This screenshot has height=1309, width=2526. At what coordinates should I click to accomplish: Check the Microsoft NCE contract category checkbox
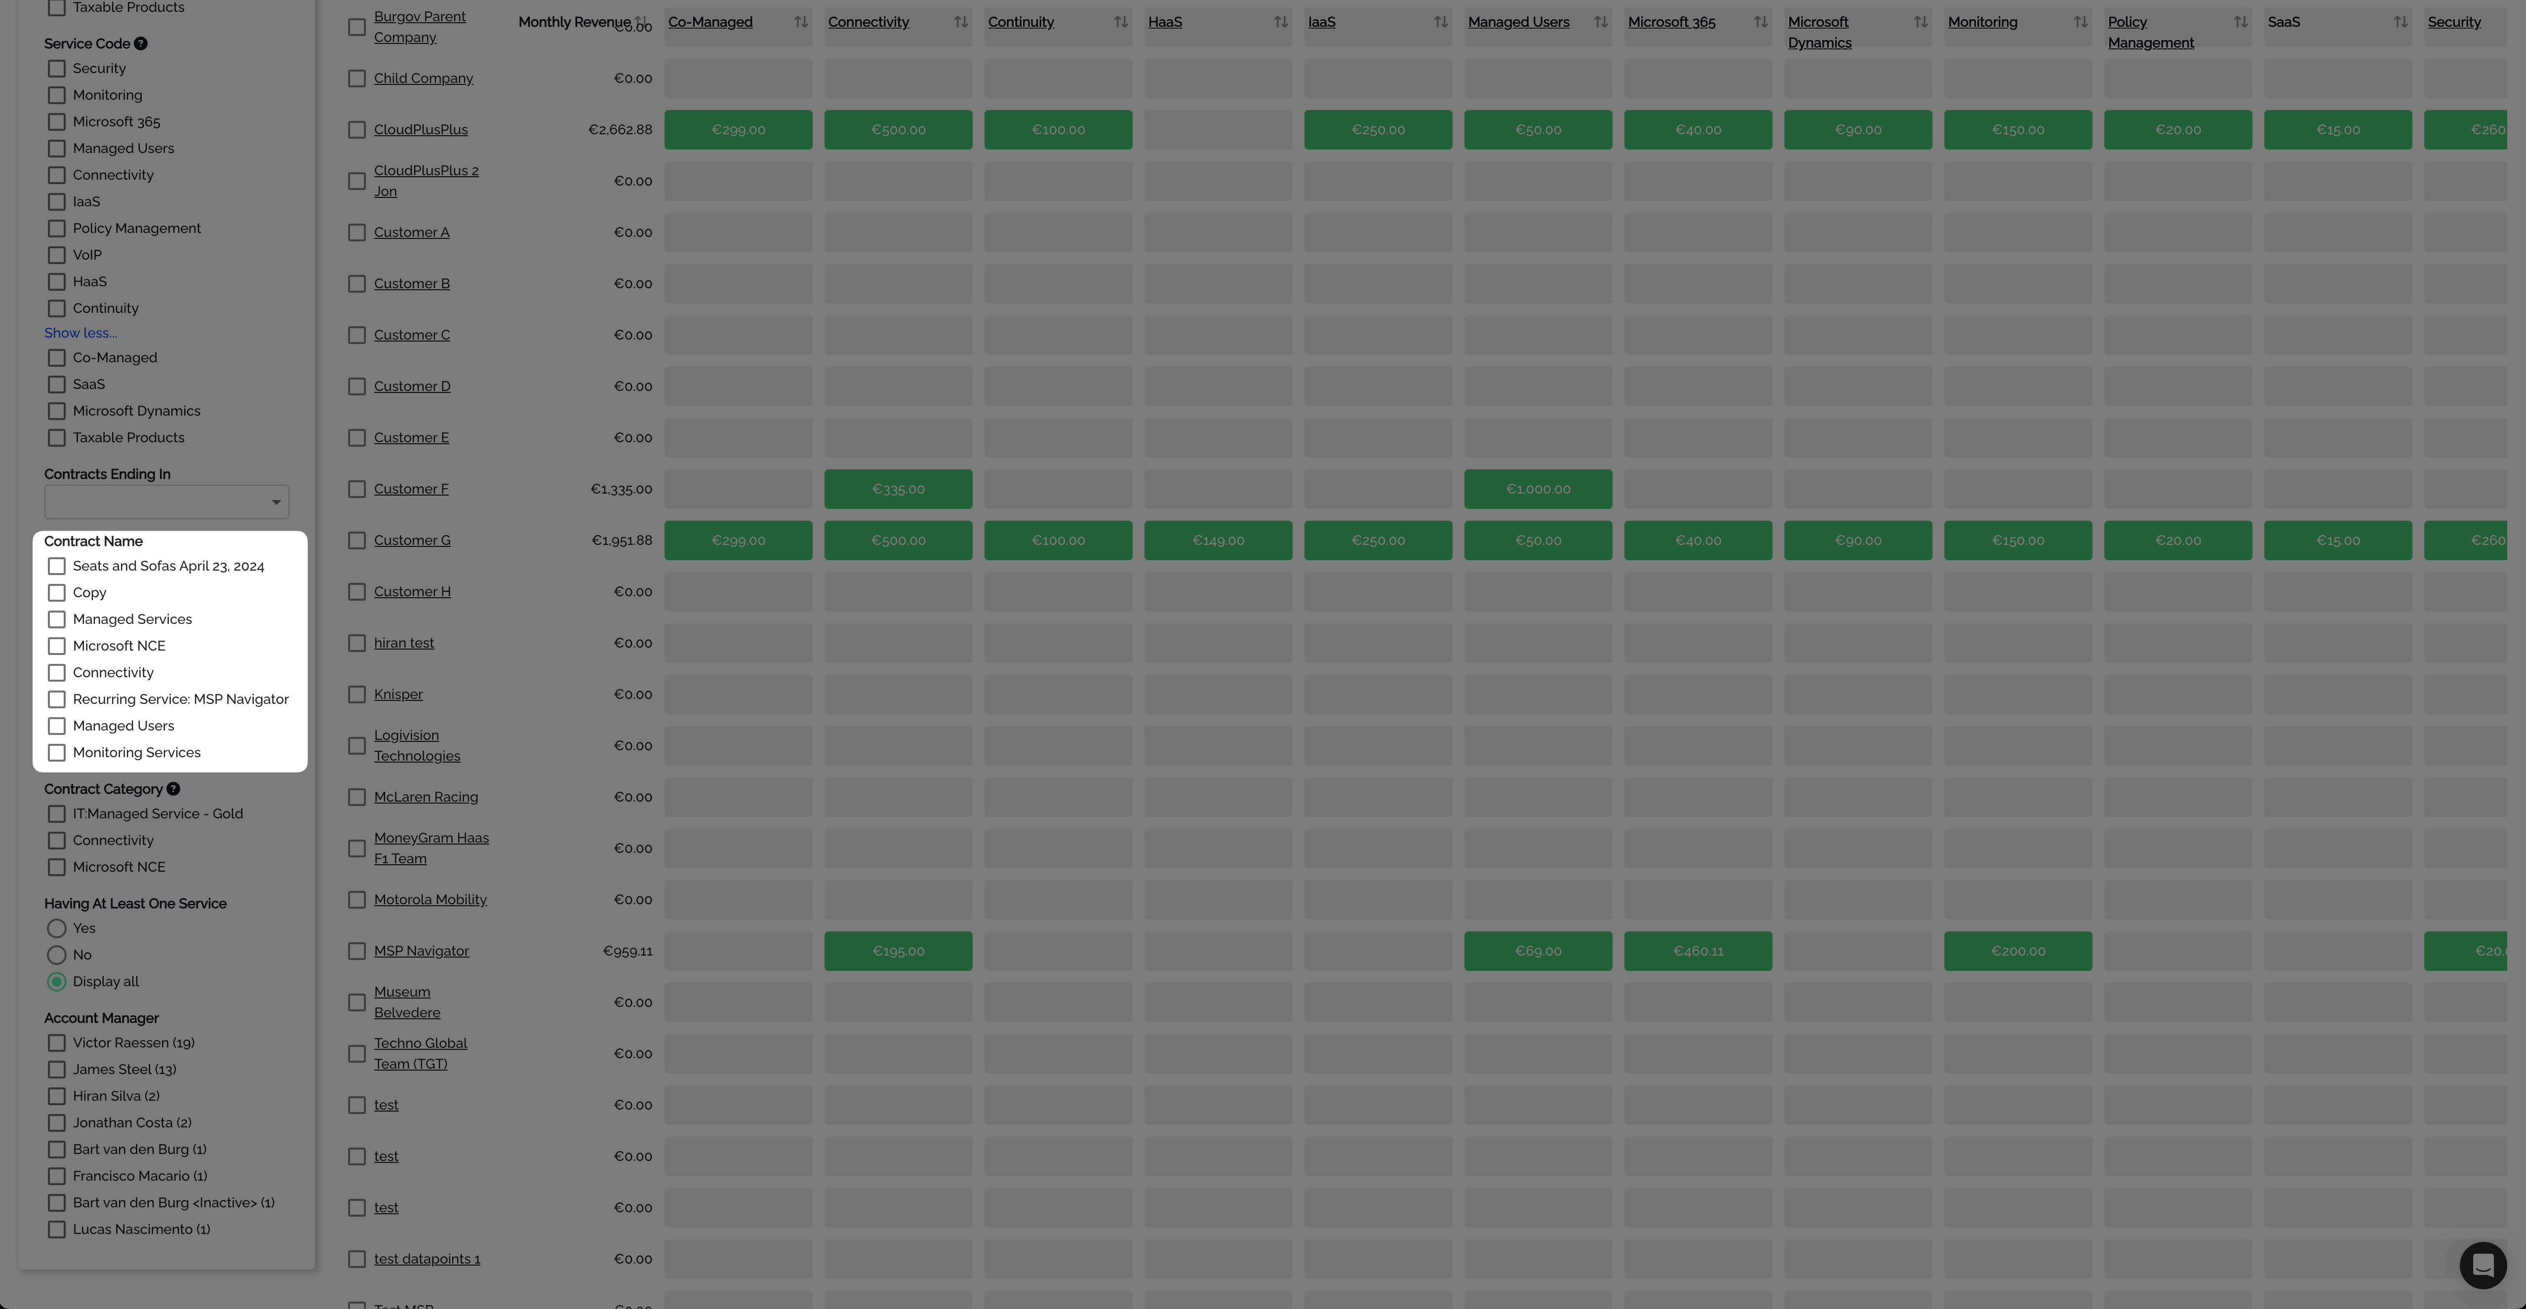(57, 867)
